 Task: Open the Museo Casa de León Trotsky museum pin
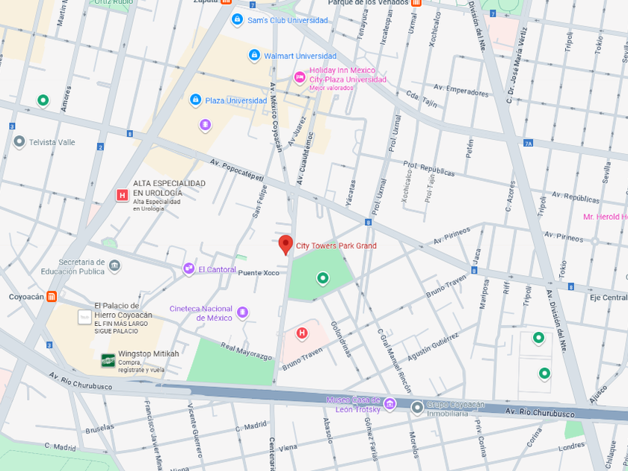(x=390, y=404)
